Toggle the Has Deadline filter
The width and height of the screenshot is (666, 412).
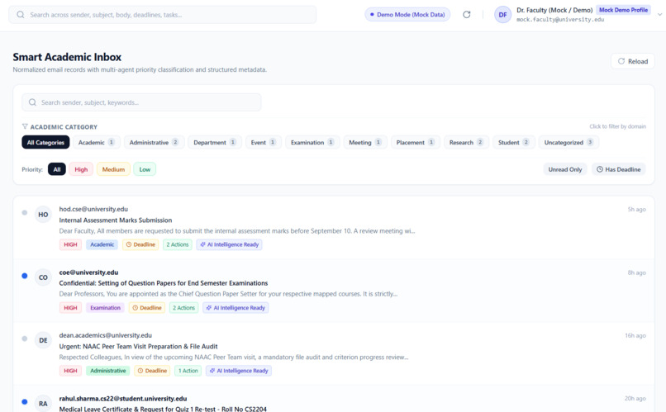tap(619, 169)
